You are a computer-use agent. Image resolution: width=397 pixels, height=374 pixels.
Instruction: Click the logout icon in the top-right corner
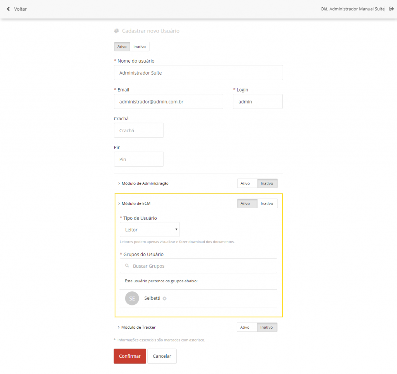(x=392, y=9)
